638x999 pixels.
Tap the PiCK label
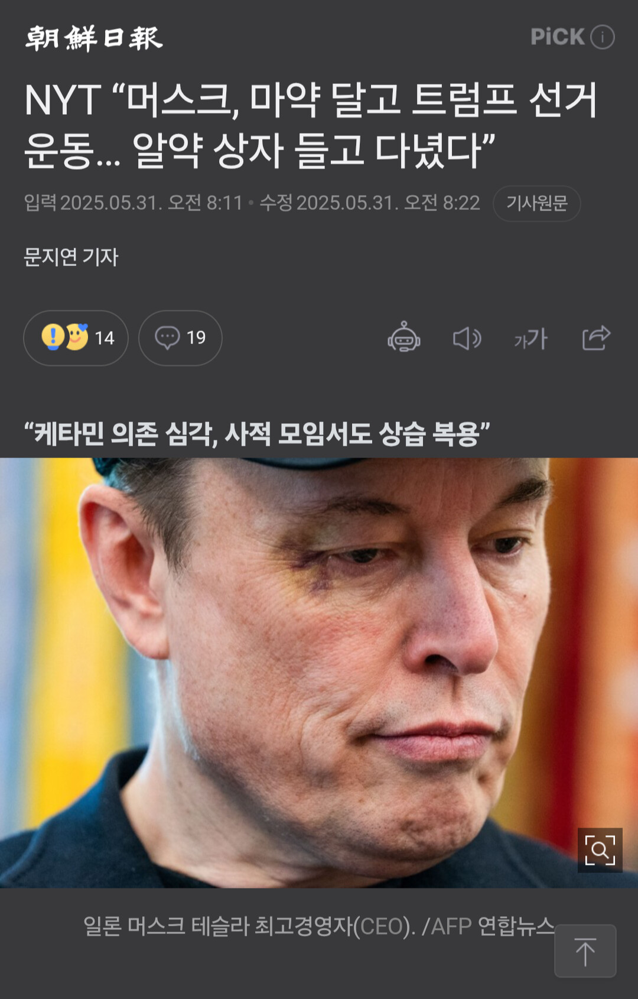point(558,37)
